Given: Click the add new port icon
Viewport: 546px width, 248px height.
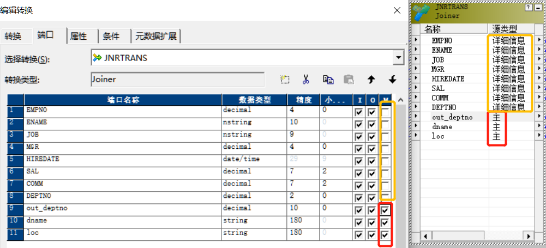Looking at the screenshot, I should tap(285, 80).
